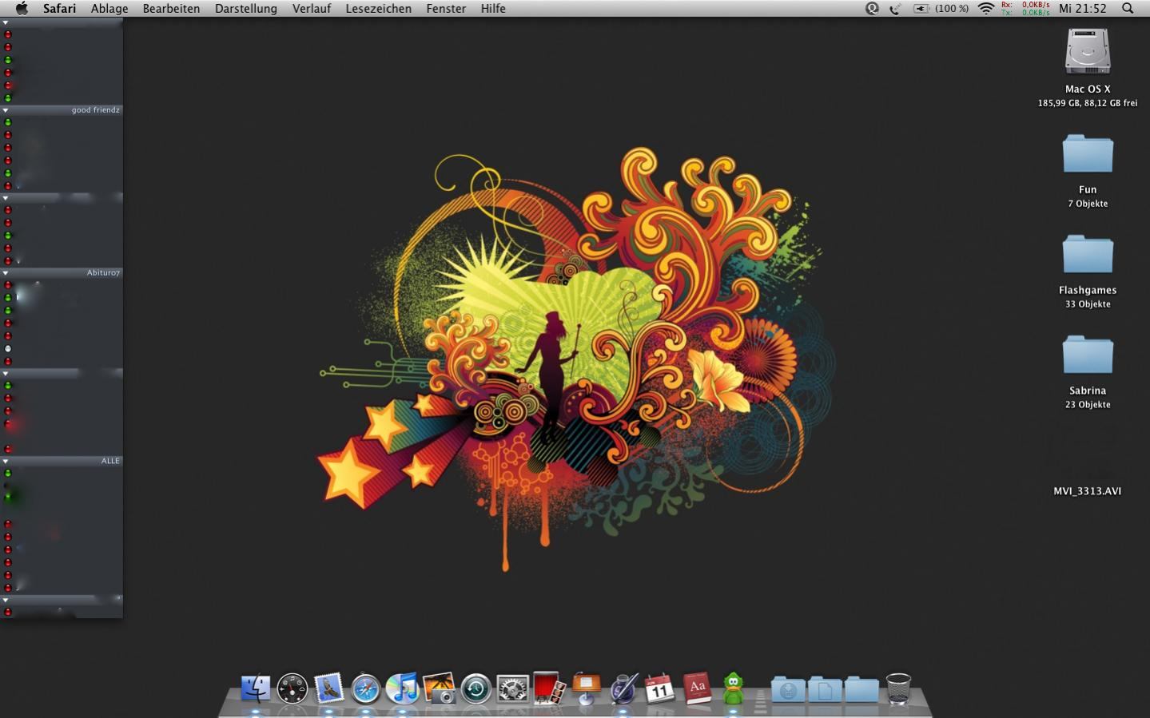1150x718 pixels.
Task: Select the MVI_3313.AVI file on the desktop
Action: pyautogui.click(x=1087, y=490)
